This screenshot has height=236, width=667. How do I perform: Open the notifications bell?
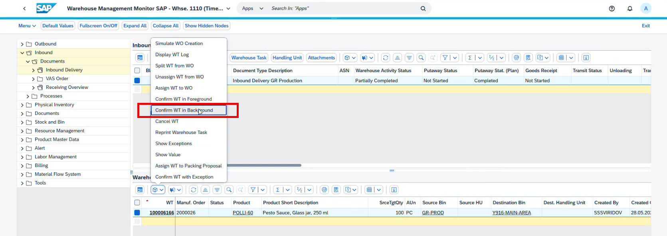click(x=630, y=8)
